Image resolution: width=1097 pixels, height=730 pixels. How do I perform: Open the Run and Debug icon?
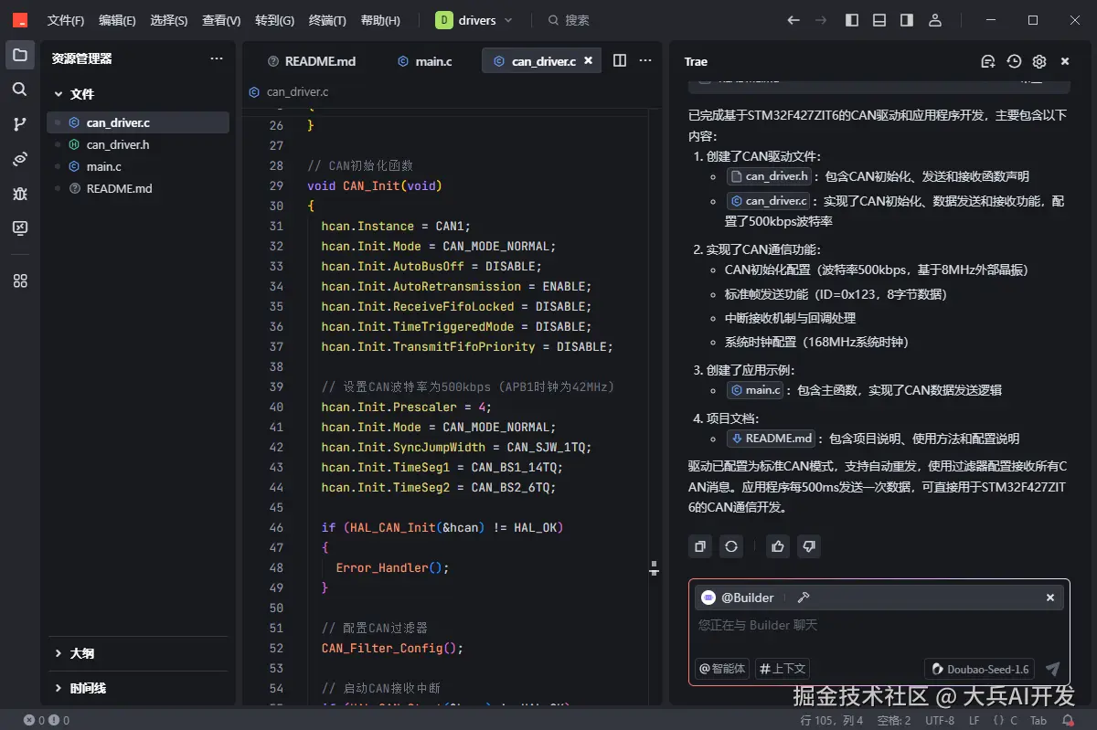click(x=20, y=194)
